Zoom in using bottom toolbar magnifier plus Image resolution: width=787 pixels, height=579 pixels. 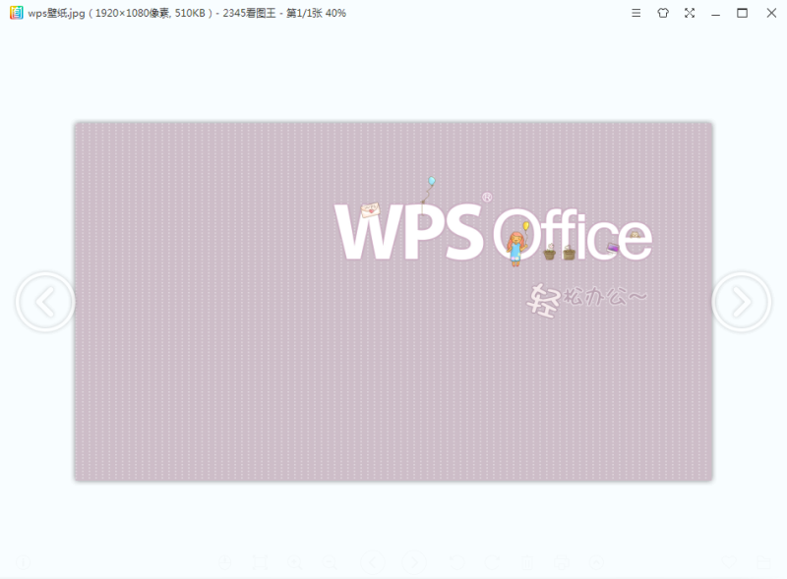pos(295,562)
